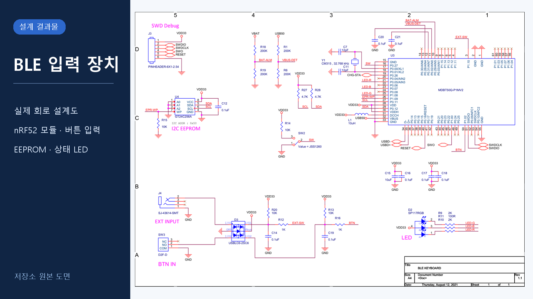This screenshot has height=299, width=533.
Task: Click the LED-G net label beside R9
Action: pyautogui.click(x=470, y=223)
